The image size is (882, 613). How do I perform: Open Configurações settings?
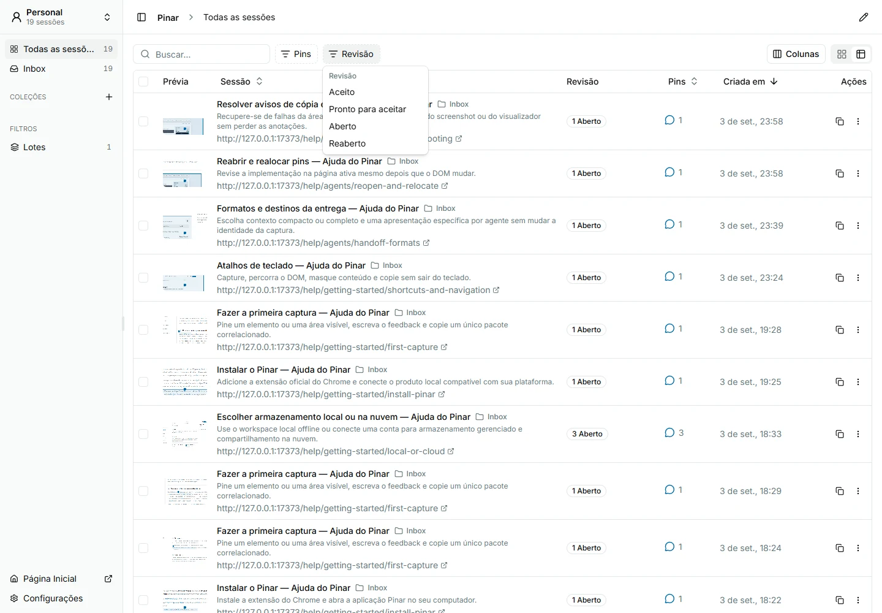(x=47, y=598)
